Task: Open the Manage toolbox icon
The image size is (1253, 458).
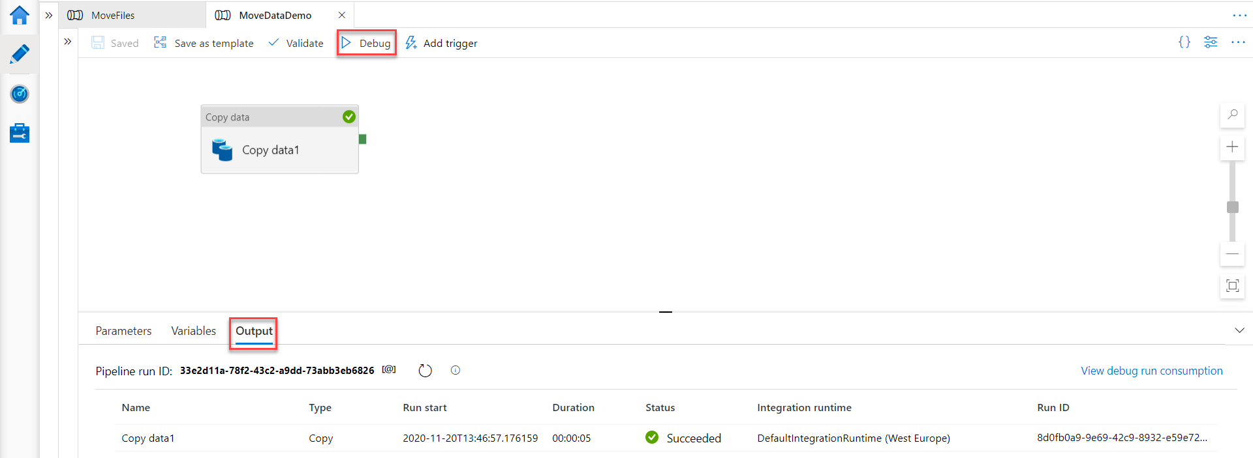Action: click(x=20, y=133)
